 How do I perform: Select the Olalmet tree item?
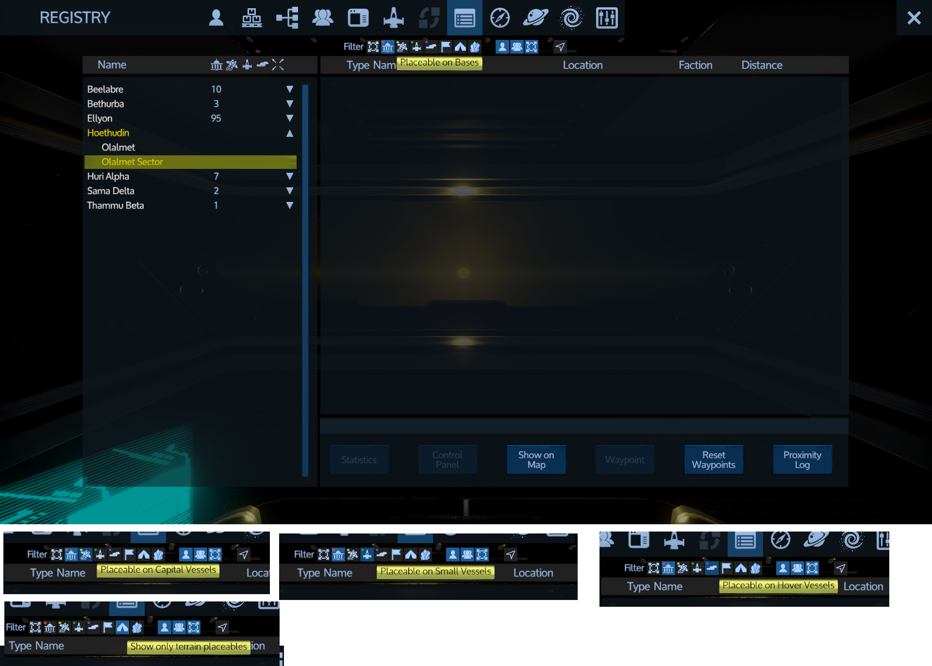[118, 148]
